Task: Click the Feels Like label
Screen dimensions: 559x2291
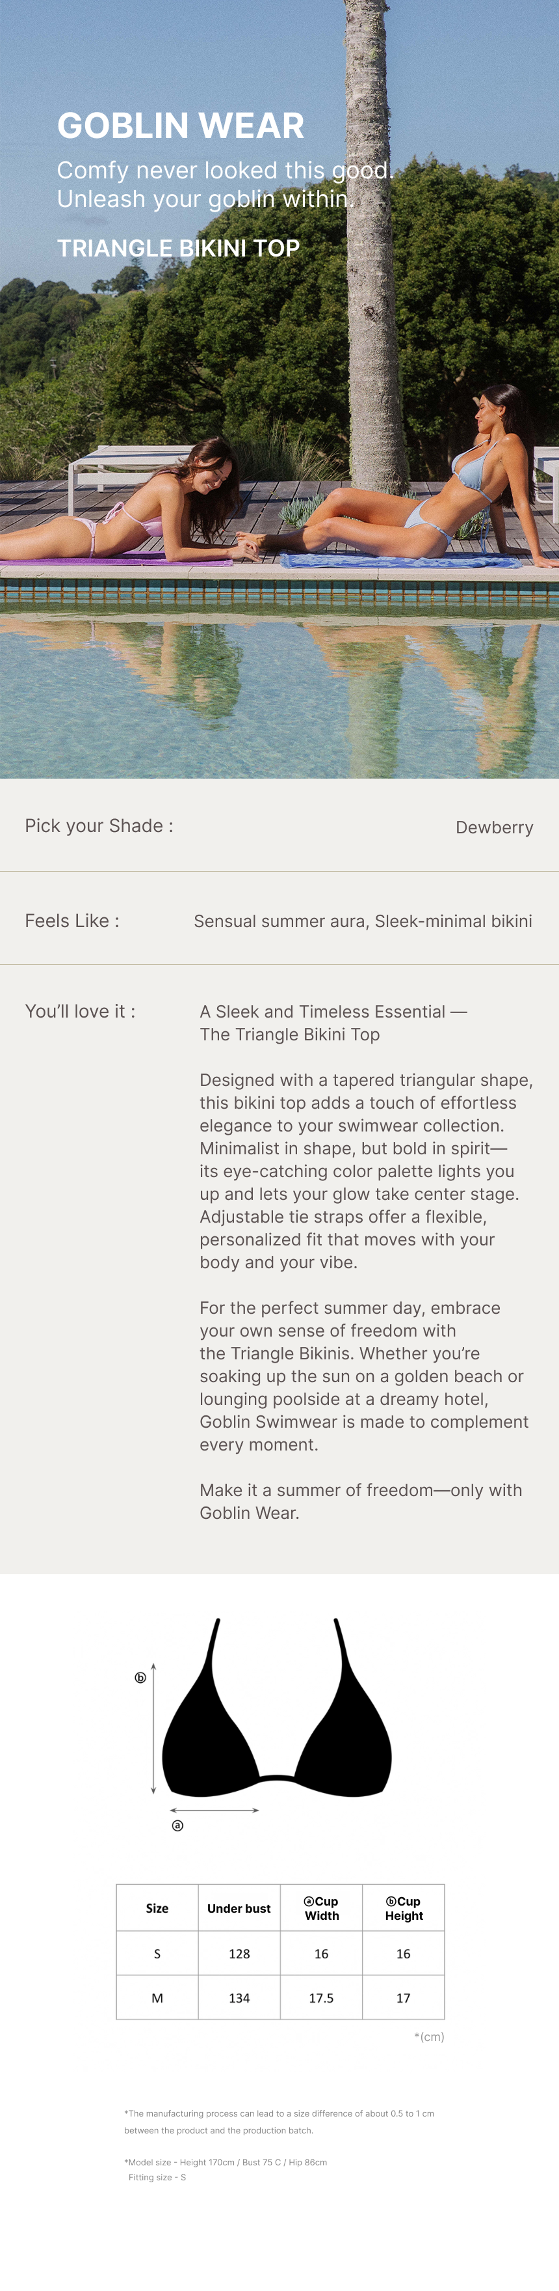Action: [72, 921]
